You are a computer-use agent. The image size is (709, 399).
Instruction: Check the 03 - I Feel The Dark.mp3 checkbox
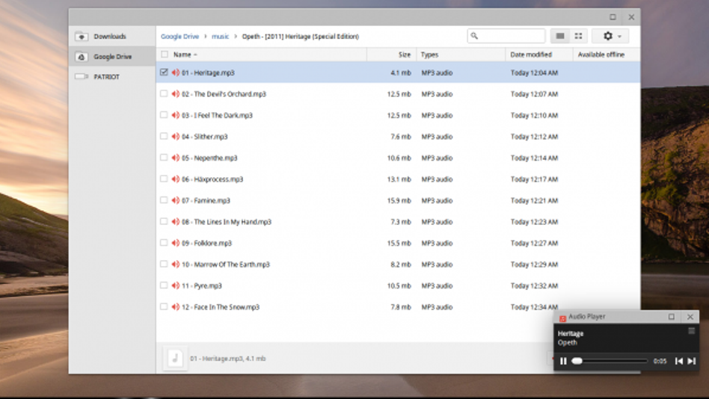(x=164, y=115)
